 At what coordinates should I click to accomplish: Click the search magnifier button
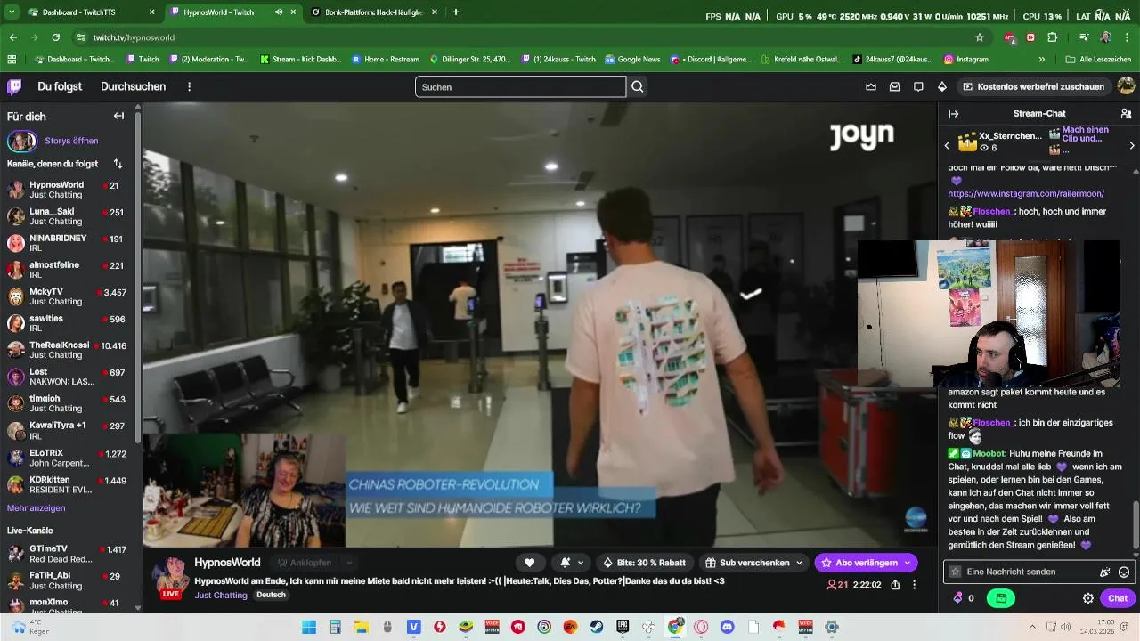pos(638,86)
